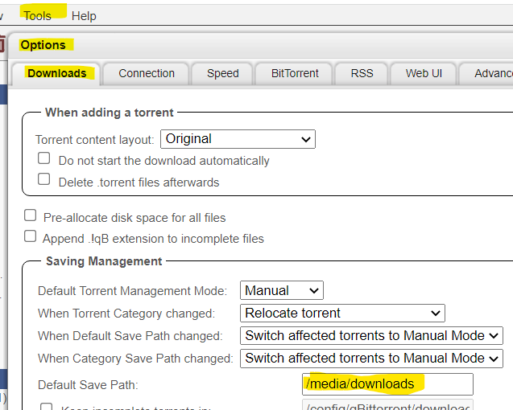Select the RSS tab
Screen dimensions: 513x410
pyautogui.click(x=362, y=73)
